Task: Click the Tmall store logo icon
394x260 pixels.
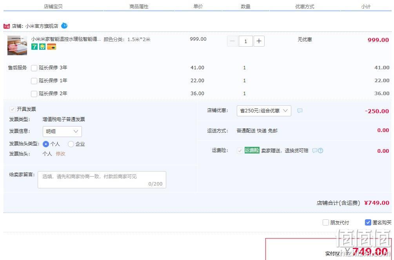Action: pyautogui.click(x=7, y=26)
